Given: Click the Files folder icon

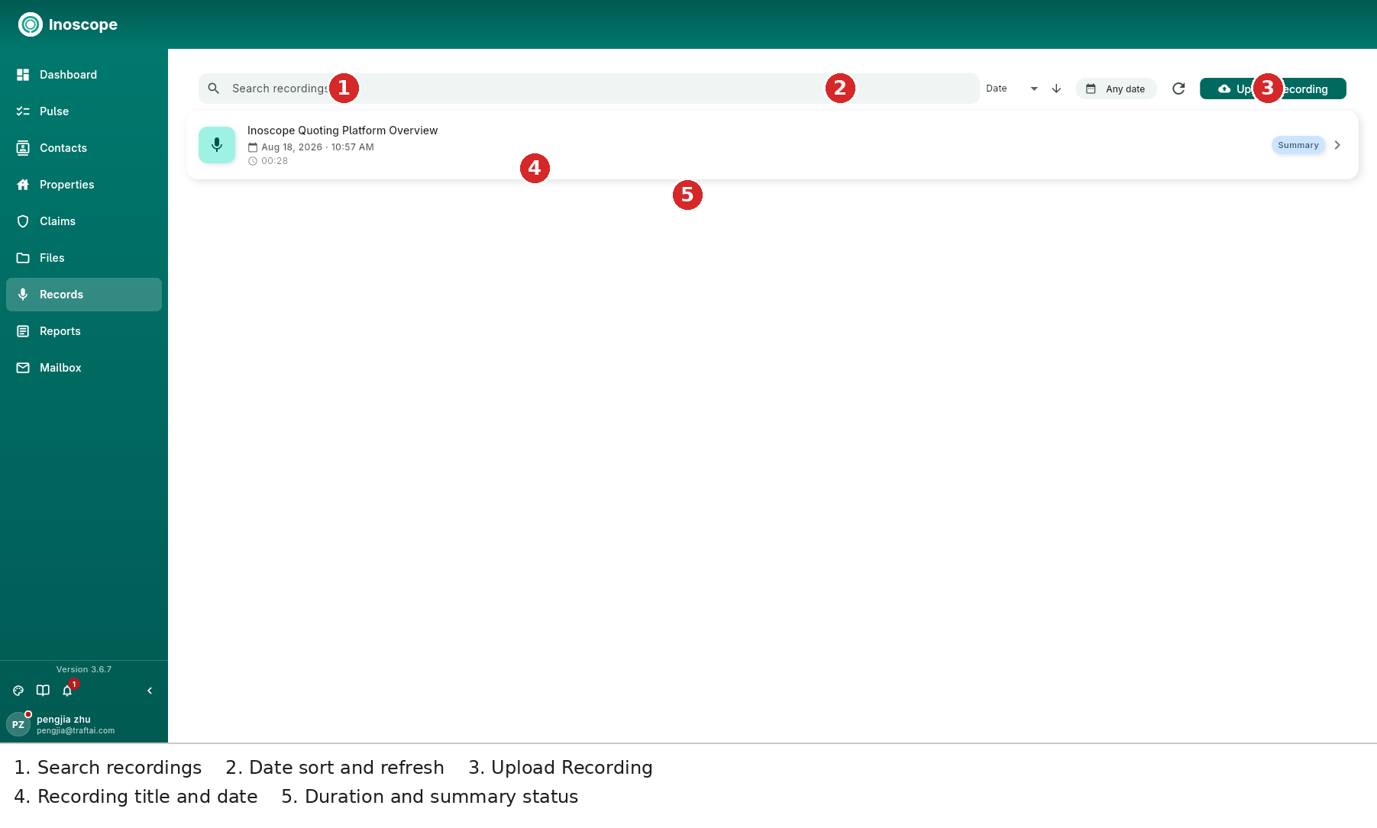Looking at the screenshot, I should click(x=23, y=258).
